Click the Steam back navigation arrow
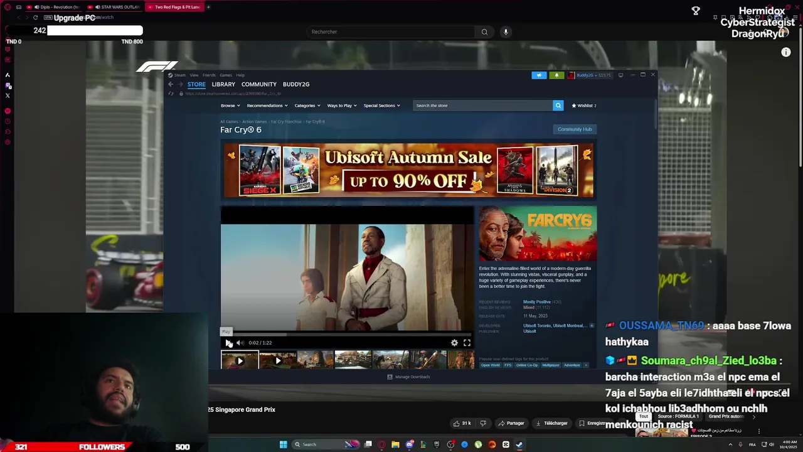Viewport: 803px width, 452px height. [171, 84]
